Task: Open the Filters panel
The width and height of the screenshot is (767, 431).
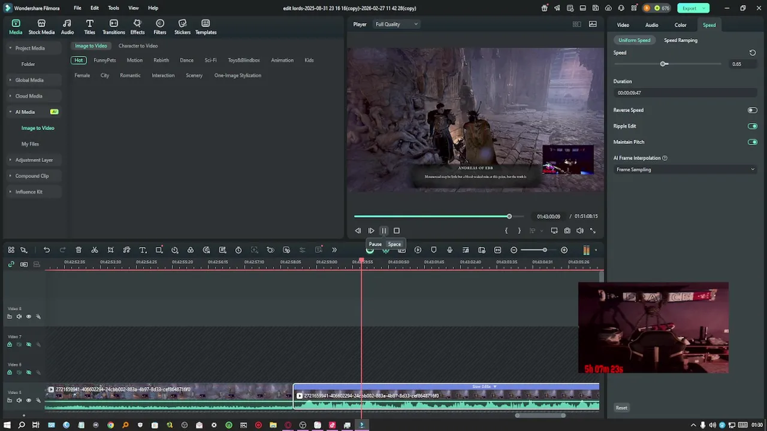Action: point(160,27)
